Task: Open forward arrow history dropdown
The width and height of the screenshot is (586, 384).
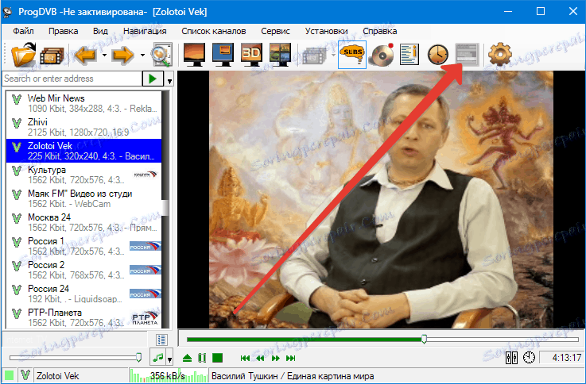Action: 142,56
